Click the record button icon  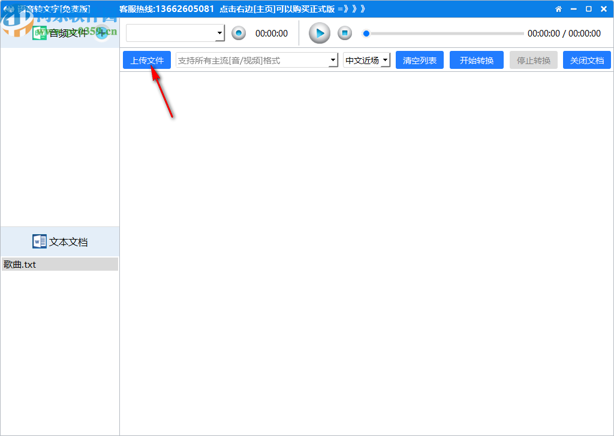(x=239, y=33)
